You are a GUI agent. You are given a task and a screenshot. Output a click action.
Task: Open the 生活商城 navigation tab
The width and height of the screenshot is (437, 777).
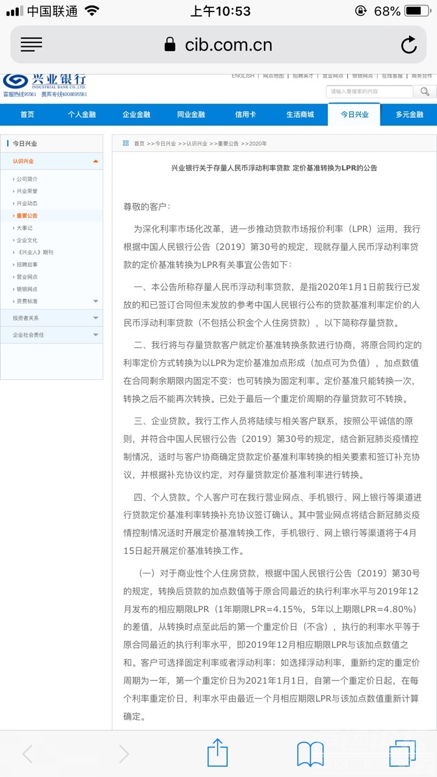(x=300, y=115)
